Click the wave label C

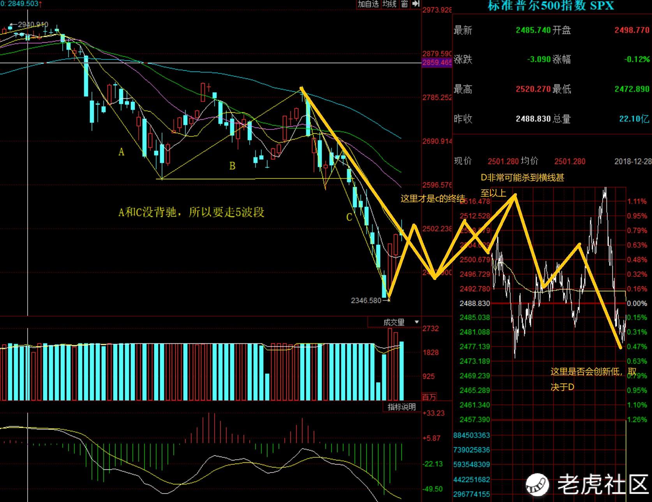[x=349, y=217]
